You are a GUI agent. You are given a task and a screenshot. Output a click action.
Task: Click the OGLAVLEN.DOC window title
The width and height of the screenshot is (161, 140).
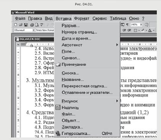(x=30, y=39)
